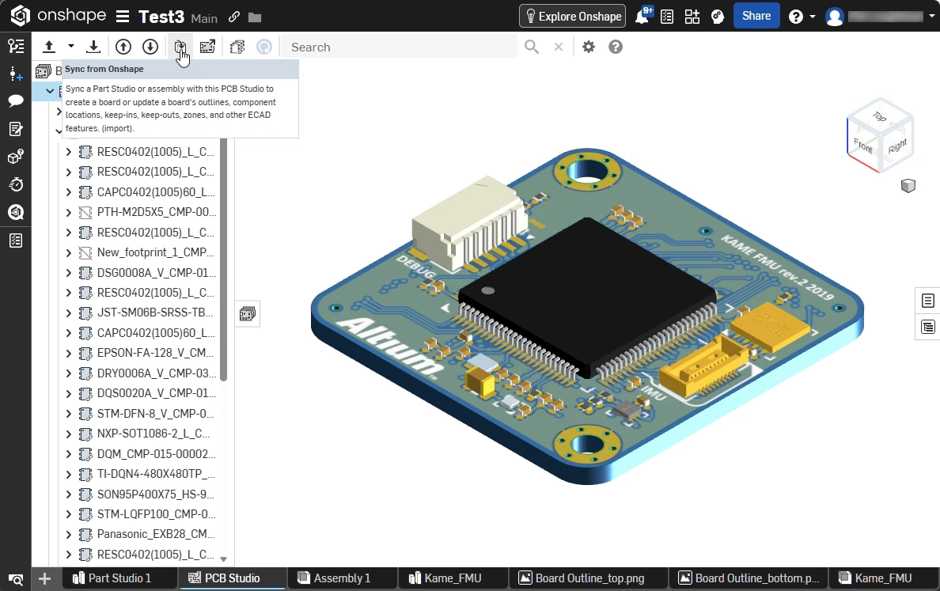Screen dimensions: 940x591
Task: Clear the search with the X icon
Action: coord(558,47)
